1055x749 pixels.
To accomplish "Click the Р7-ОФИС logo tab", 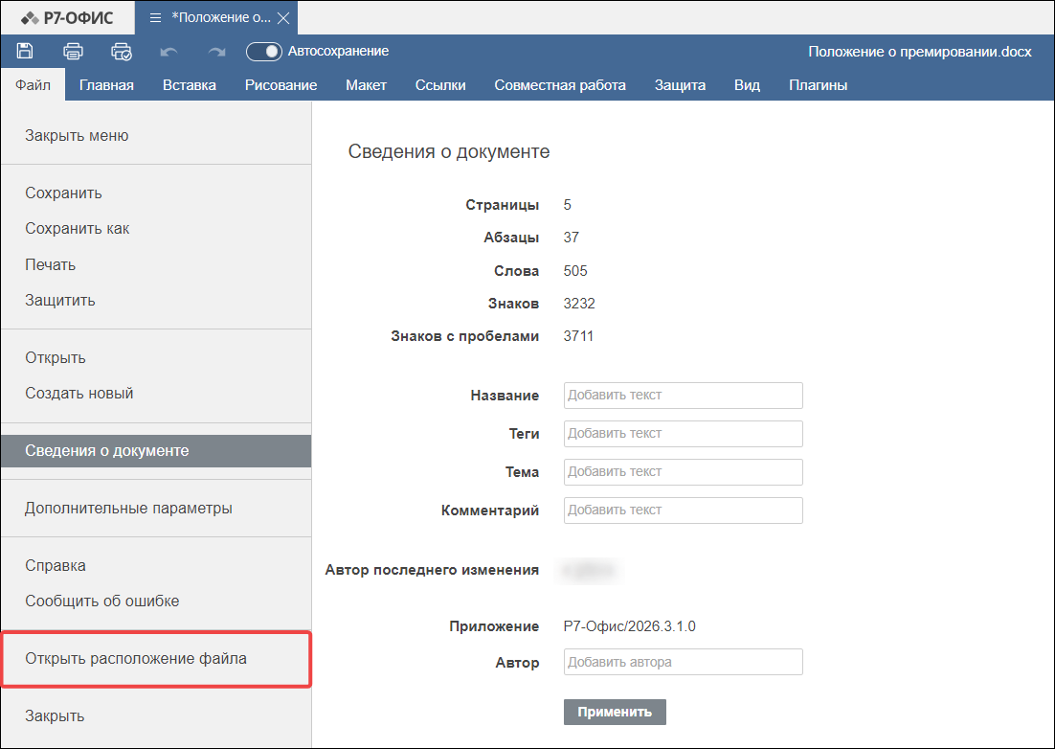I will click(67, 18).
